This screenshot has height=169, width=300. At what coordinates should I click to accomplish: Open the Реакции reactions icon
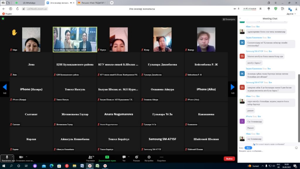(x=137, y=158)
